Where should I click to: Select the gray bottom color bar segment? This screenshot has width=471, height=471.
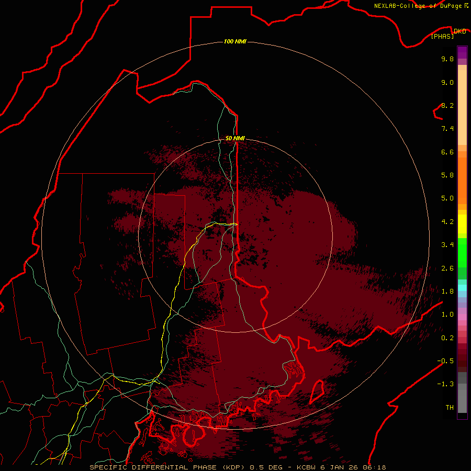point(462,401)
